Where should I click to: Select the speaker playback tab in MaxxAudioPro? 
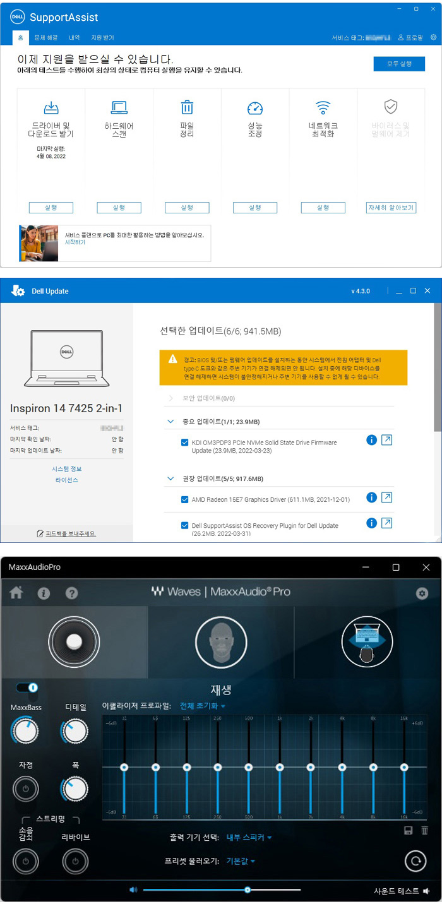(75, 641)
